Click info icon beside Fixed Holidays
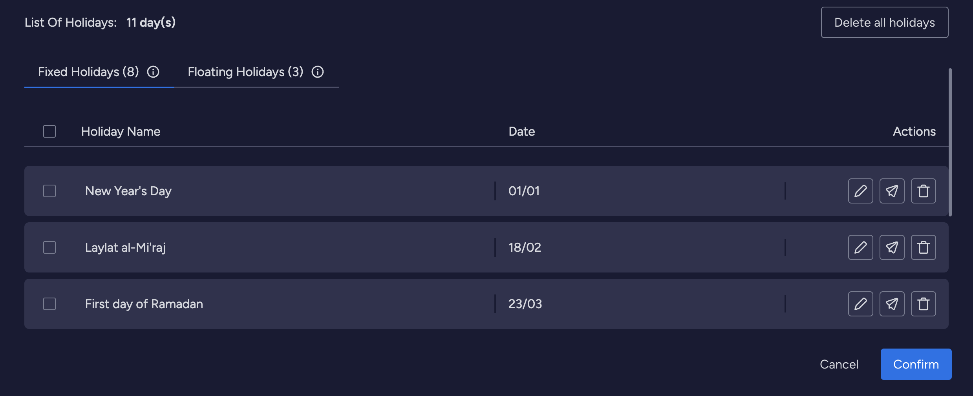 pos(153,72)
